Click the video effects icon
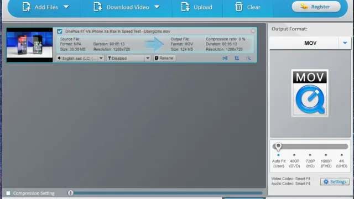This screenshot has width=354, height=199. coord(248,58)
